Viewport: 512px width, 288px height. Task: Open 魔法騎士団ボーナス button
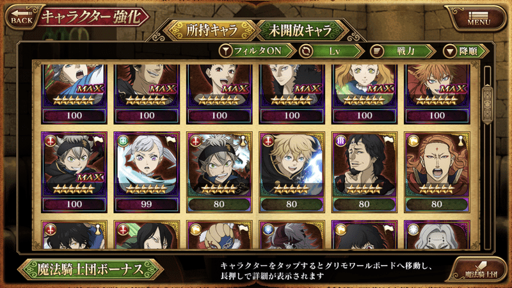[90, 269]
